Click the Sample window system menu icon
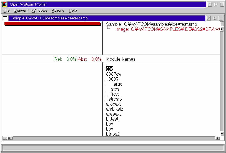 5,18
